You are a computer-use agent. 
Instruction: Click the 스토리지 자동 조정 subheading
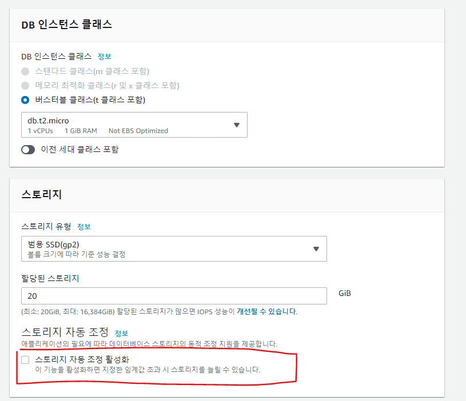(x=65, y=332)
